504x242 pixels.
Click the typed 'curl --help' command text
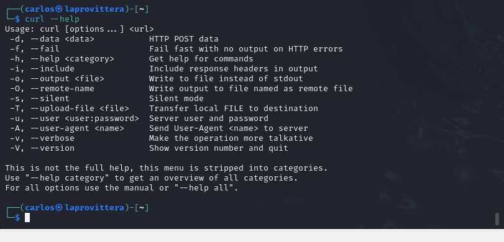(52, 19)
